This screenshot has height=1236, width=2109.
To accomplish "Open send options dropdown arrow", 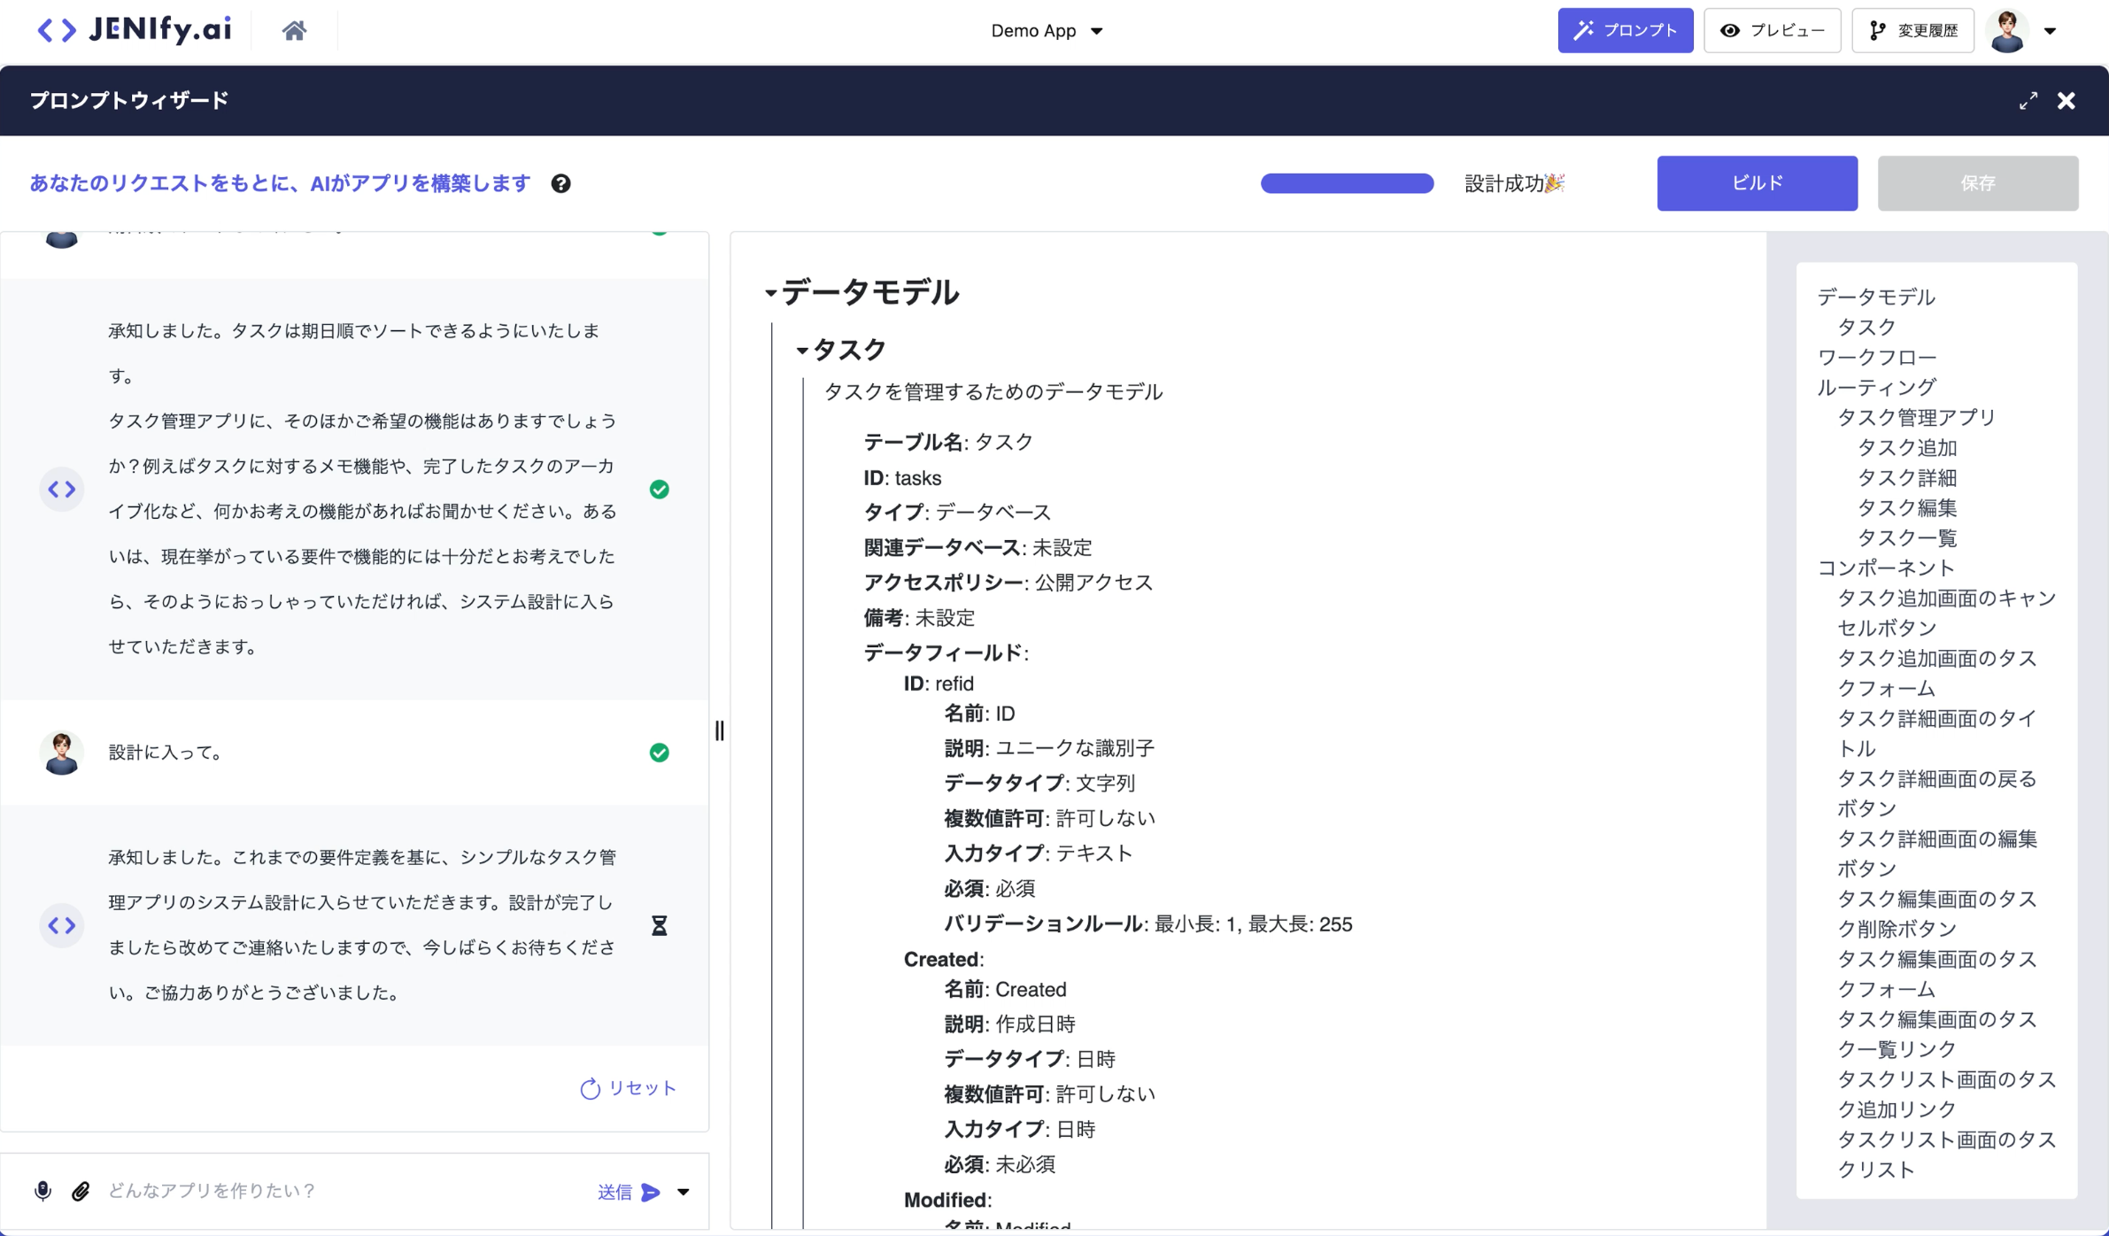I will (x=684, y=1192).
